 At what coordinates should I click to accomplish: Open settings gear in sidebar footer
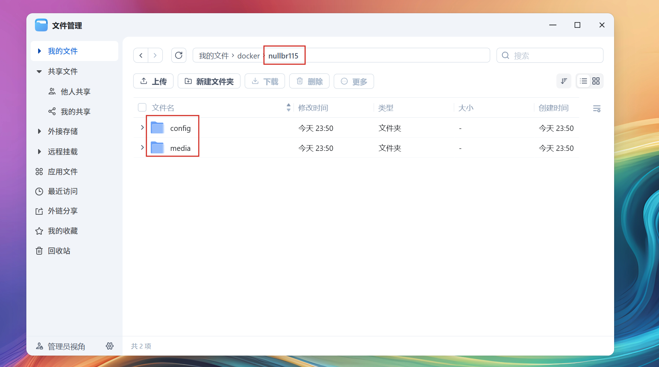(x=110, y=346)
